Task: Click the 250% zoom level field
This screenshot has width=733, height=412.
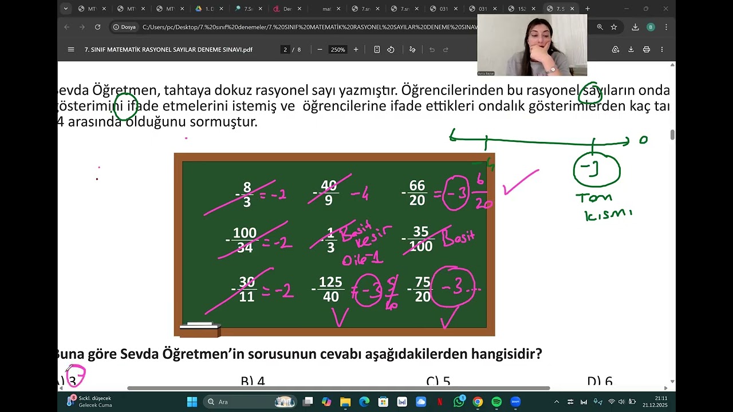Action: coord(338,50)
